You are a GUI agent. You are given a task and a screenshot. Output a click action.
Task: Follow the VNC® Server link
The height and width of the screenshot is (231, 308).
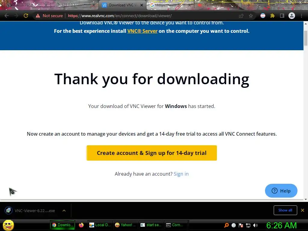[142, 31]
